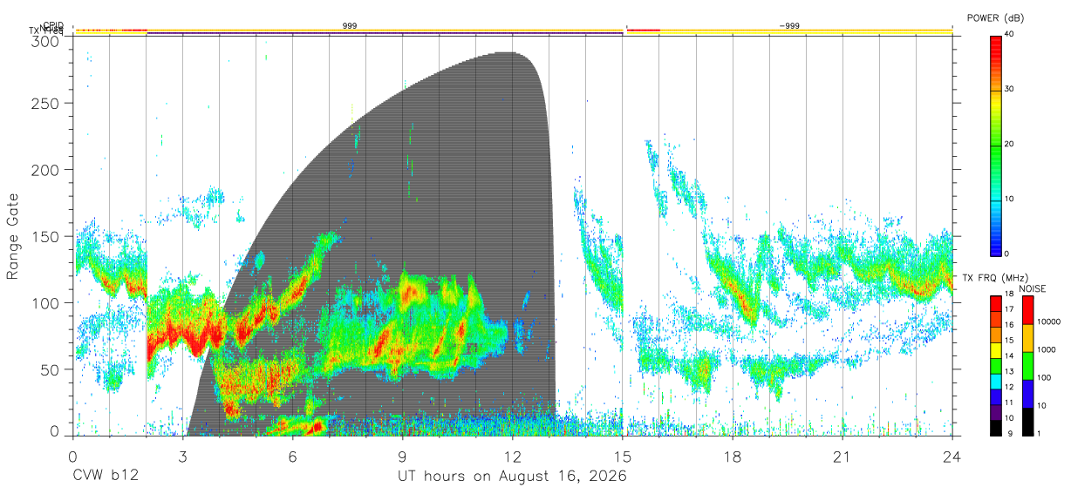
Task: Click the -999 CPID label above plot
Action: (789, 26)
